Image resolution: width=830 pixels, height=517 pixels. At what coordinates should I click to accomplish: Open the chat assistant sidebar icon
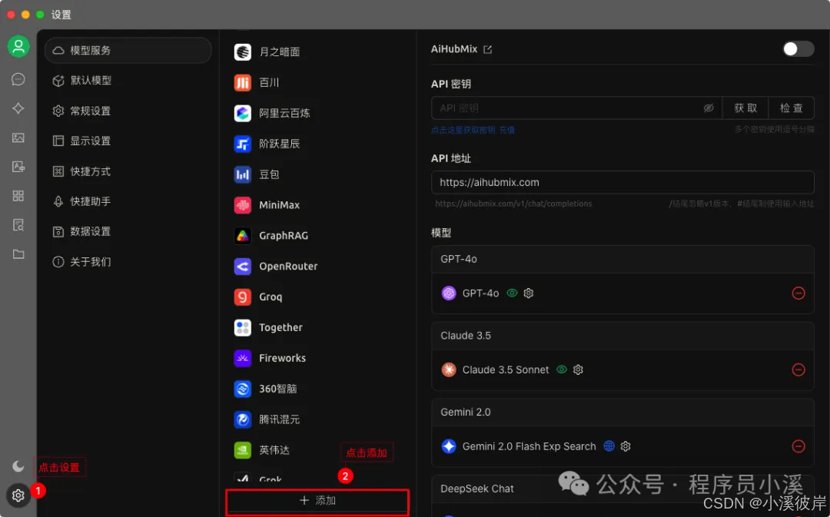(x=18, y=79)
